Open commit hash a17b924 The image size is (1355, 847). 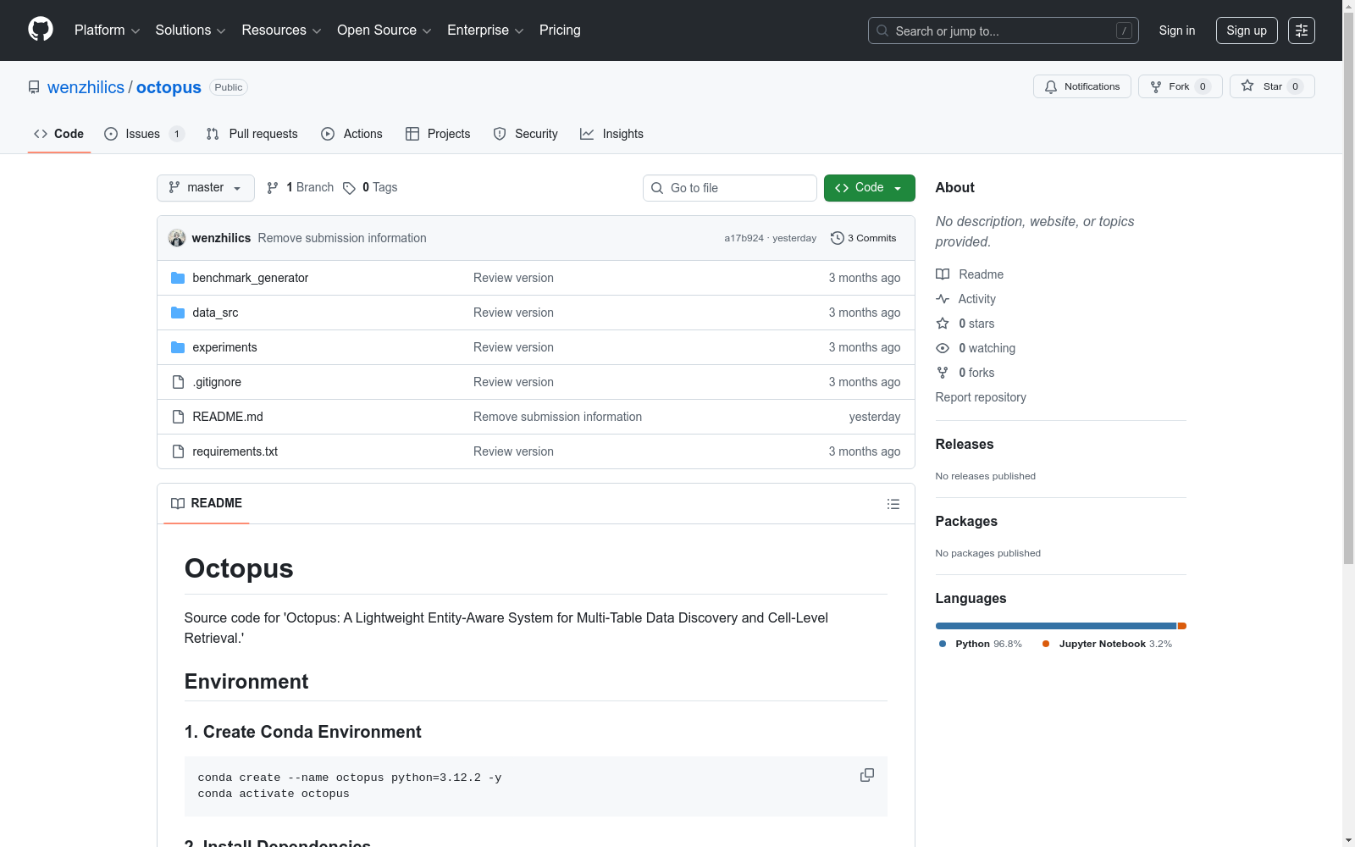(744, 239)
